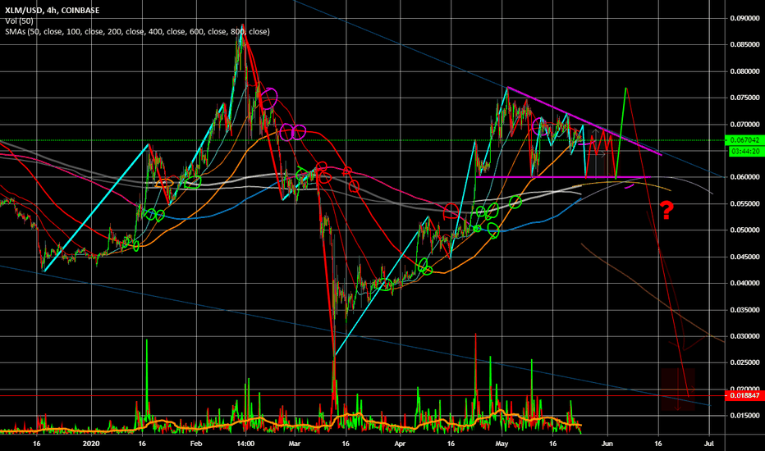Click the current price label 0.067042
Image resolution: width=765 pixels, height=451 pixels.
[745, 140]
